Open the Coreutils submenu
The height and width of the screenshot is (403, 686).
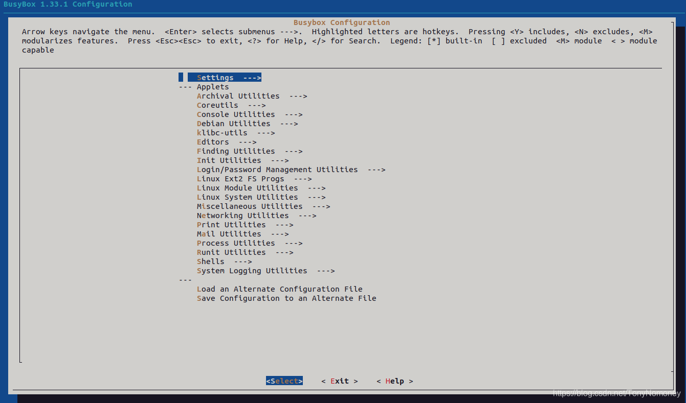217,105
